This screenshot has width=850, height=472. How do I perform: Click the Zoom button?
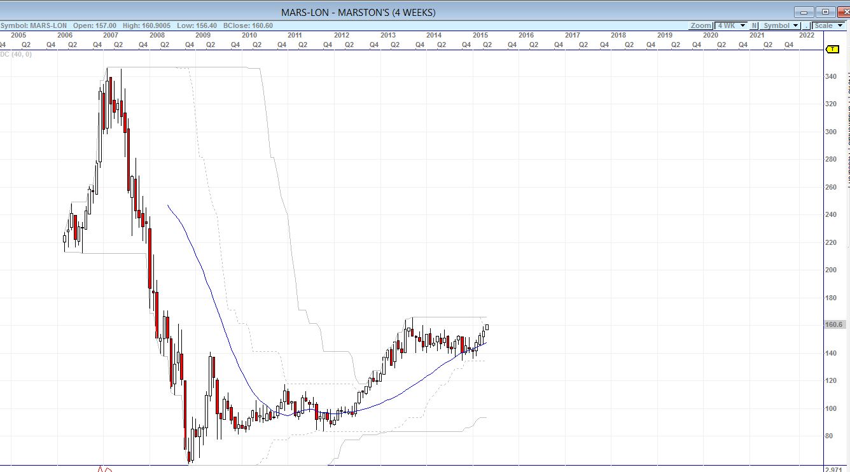coord(700,25)
